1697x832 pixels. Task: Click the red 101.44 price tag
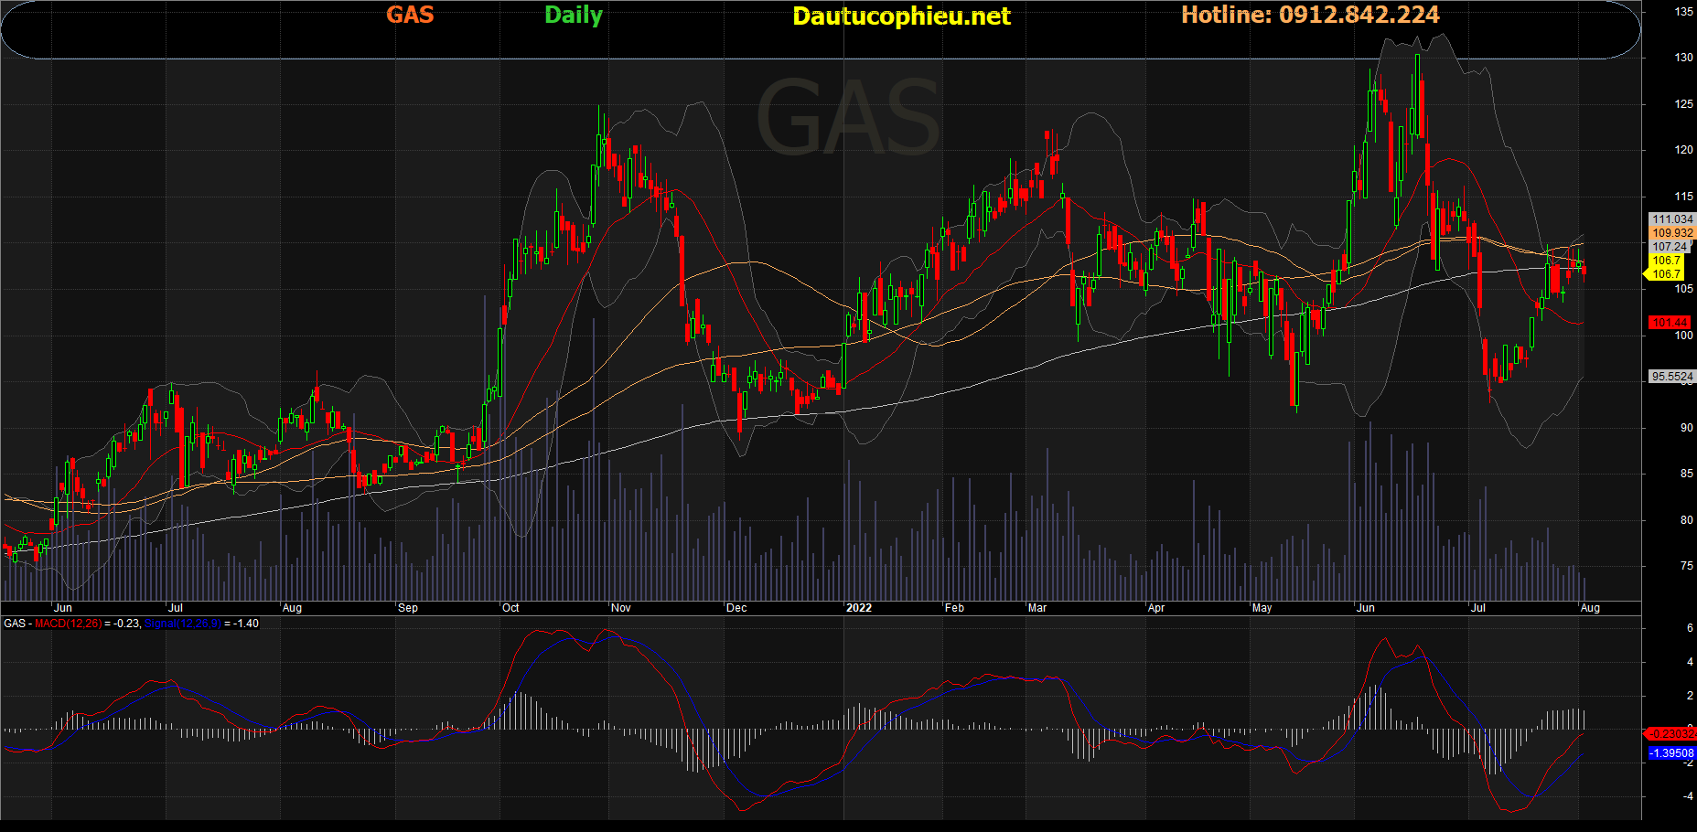coord(1670,323)
